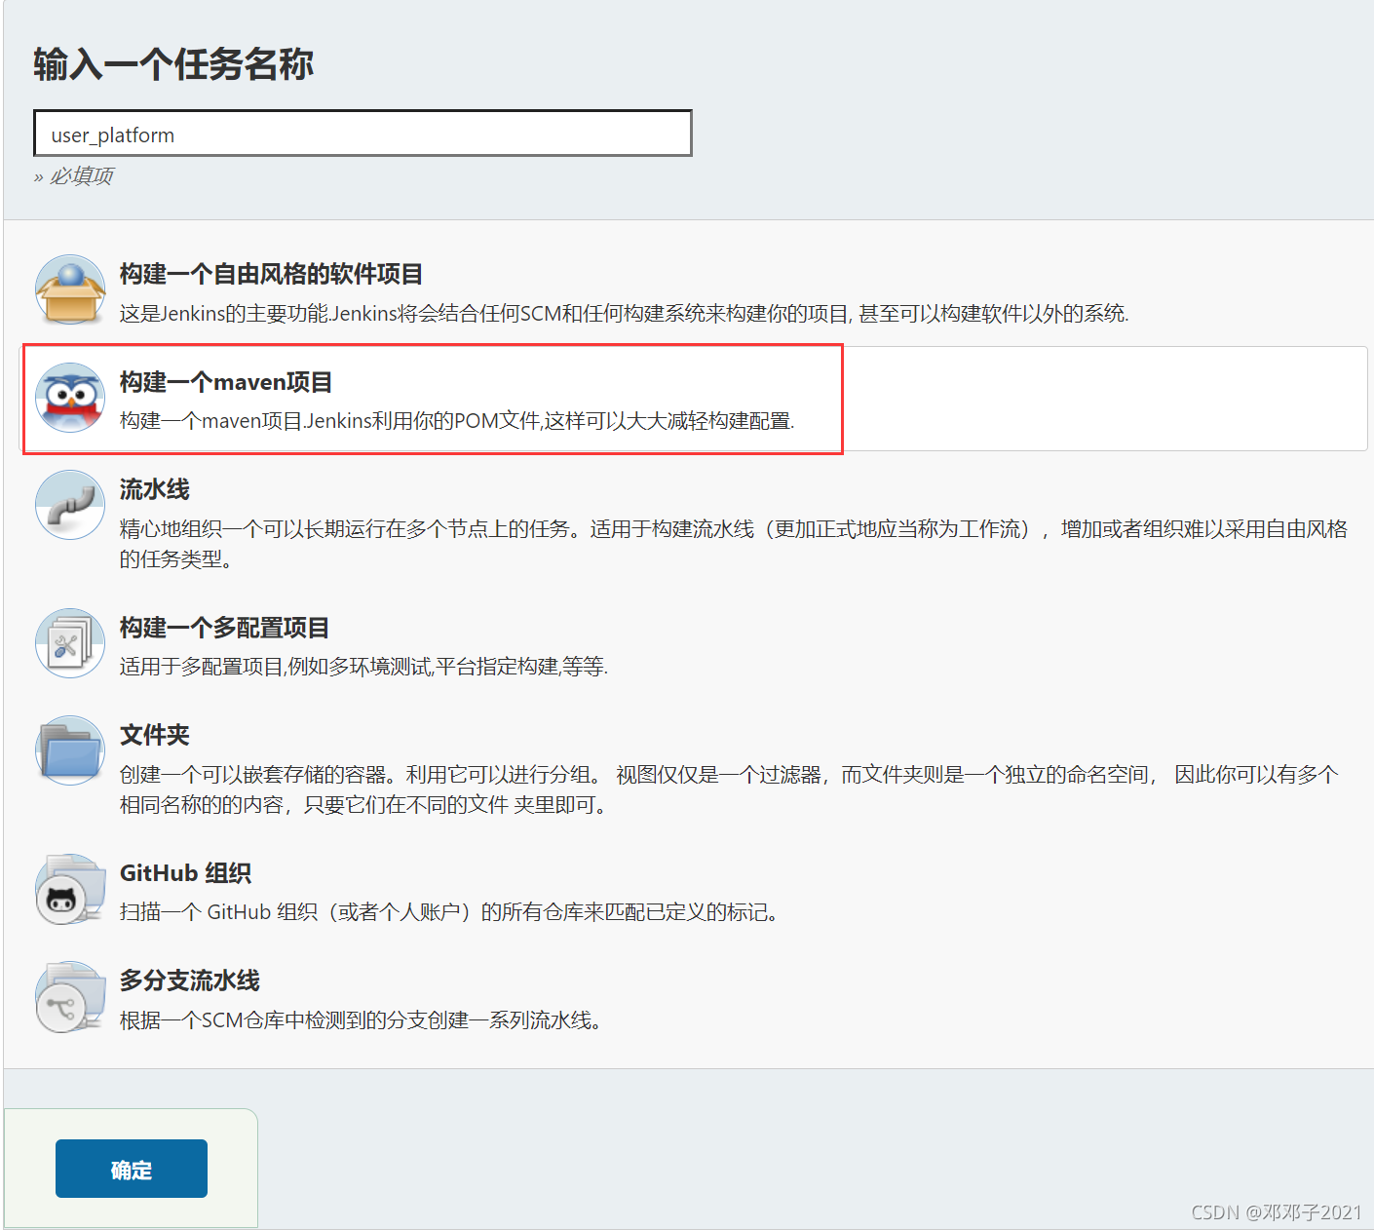
Task: Select the GitHub 组织 item title
Action: [185, 873]
